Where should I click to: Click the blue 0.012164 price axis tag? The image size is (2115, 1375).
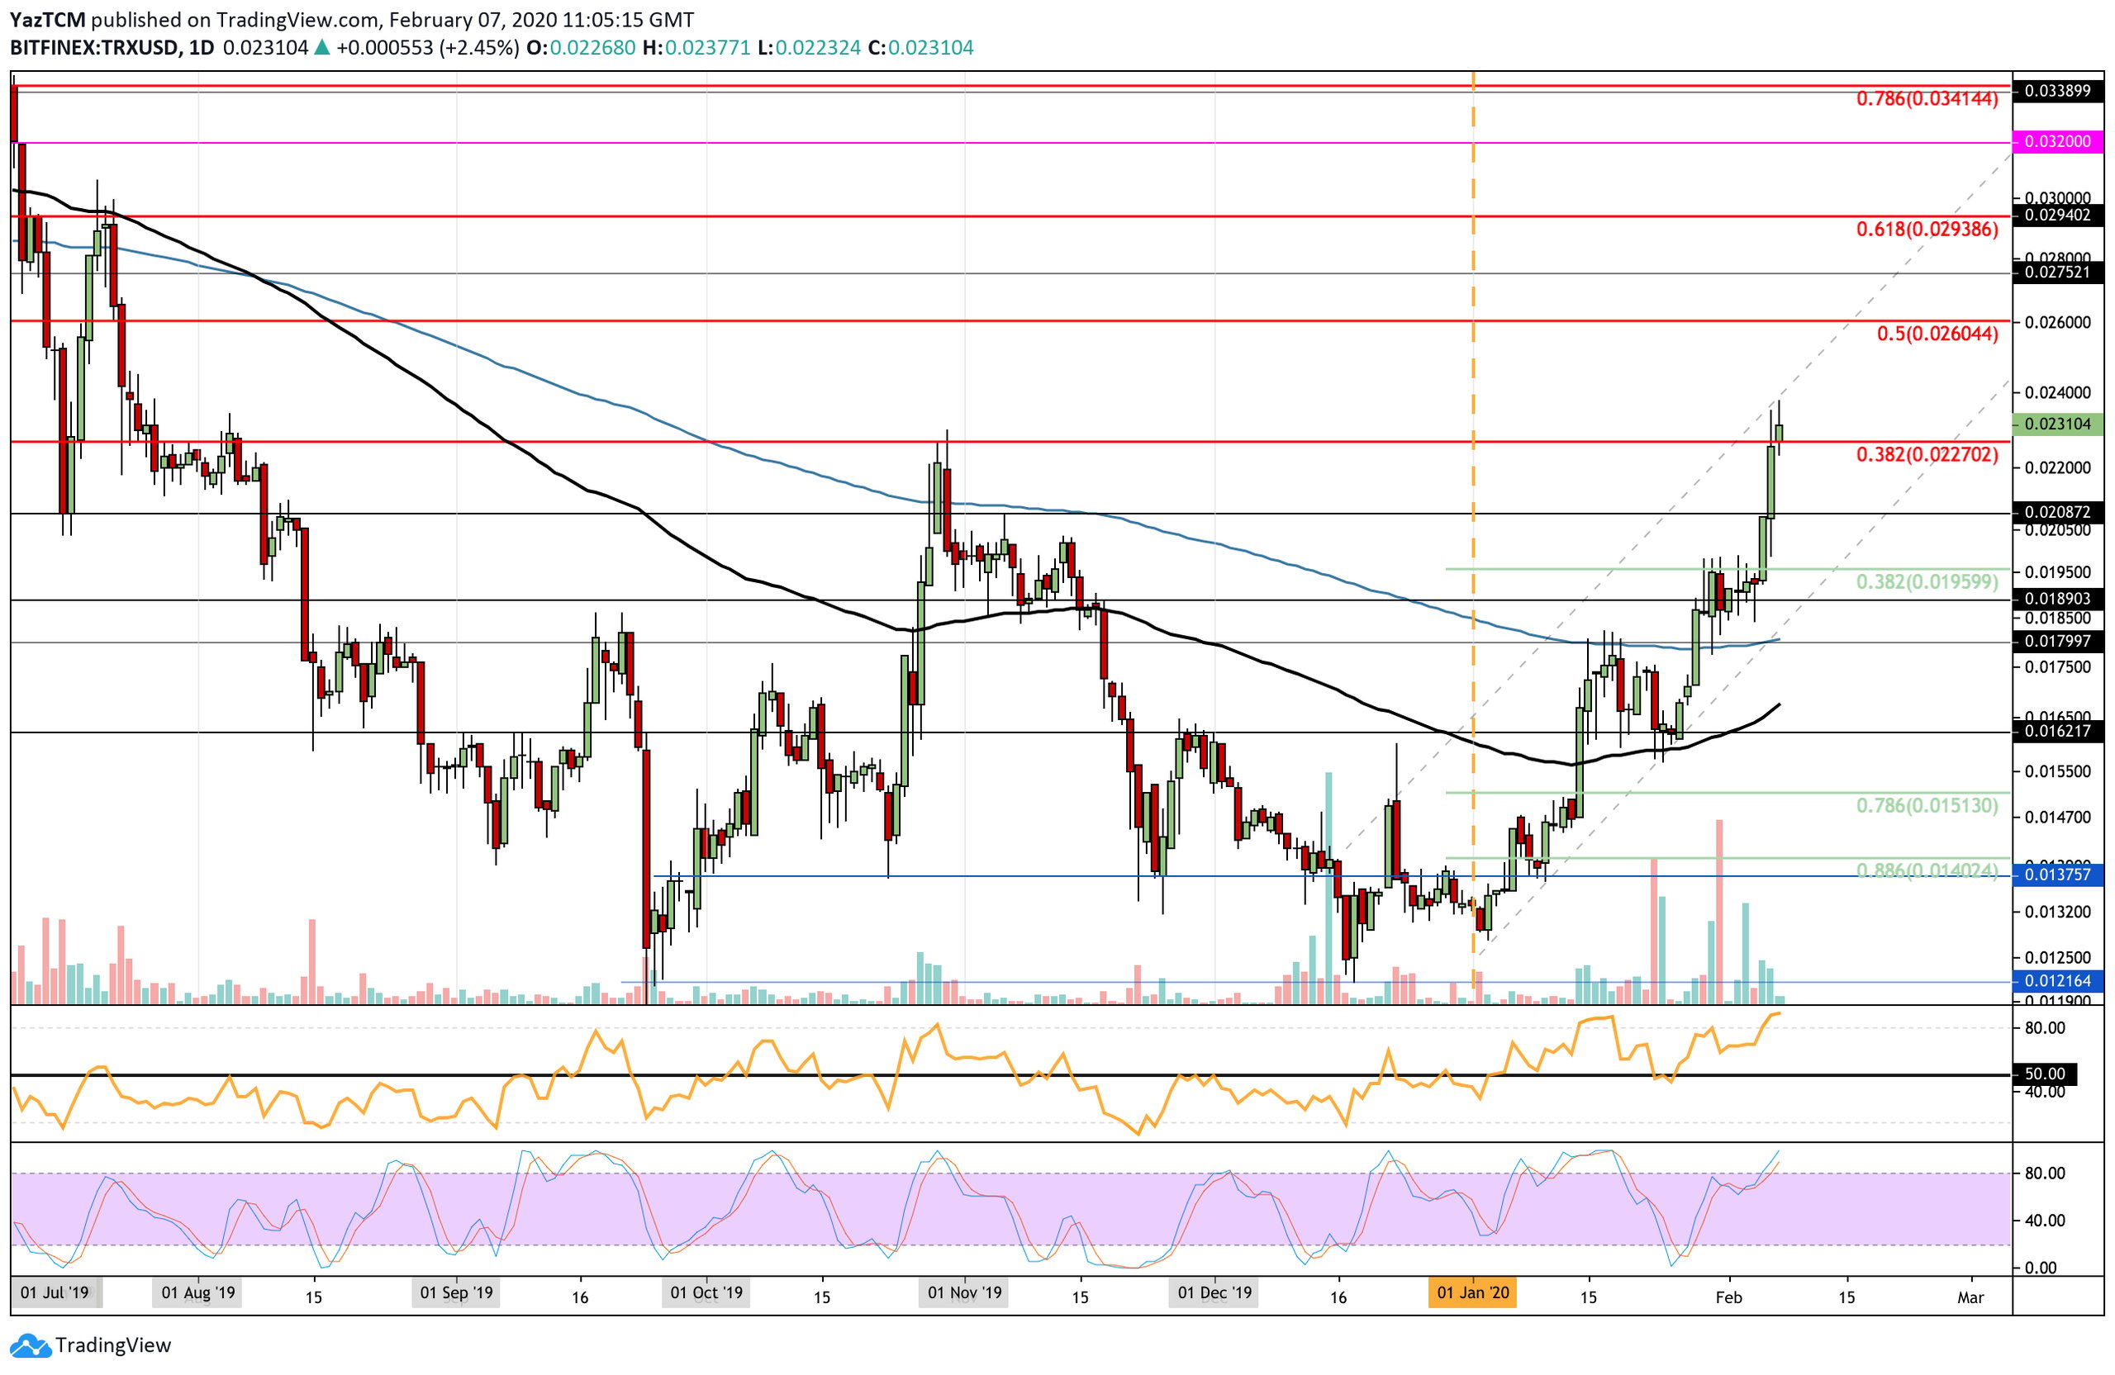point(2058,983)
